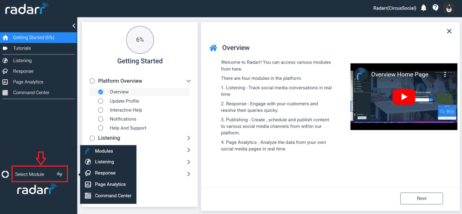The width and height of the screenshot is (462, 214).
Task: Close the Overview panel with the X
Action: (449, 31)
